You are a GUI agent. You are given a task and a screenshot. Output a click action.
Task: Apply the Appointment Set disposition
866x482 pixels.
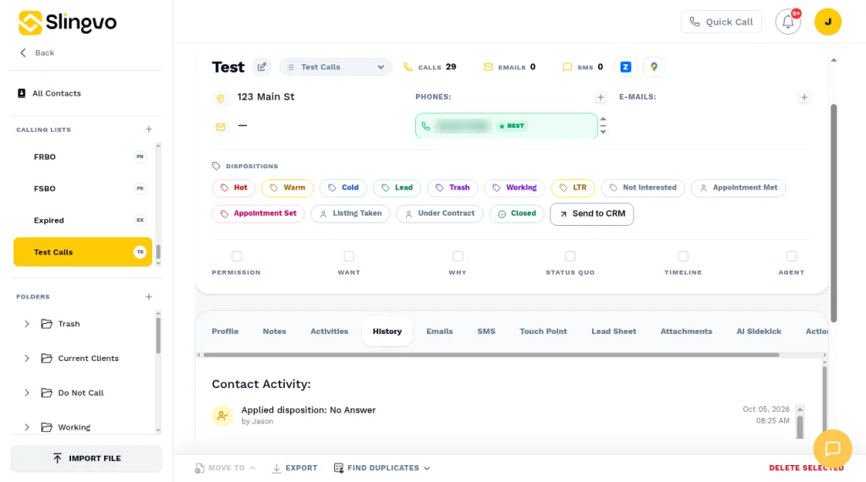259,214
